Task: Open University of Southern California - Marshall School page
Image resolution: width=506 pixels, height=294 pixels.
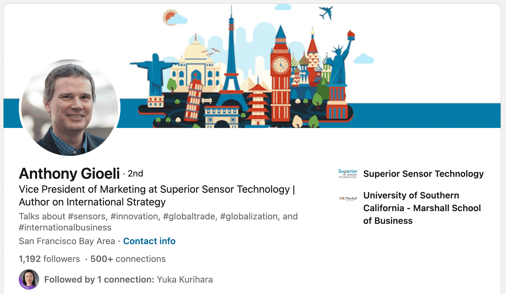Action: [x=422, y=208]
